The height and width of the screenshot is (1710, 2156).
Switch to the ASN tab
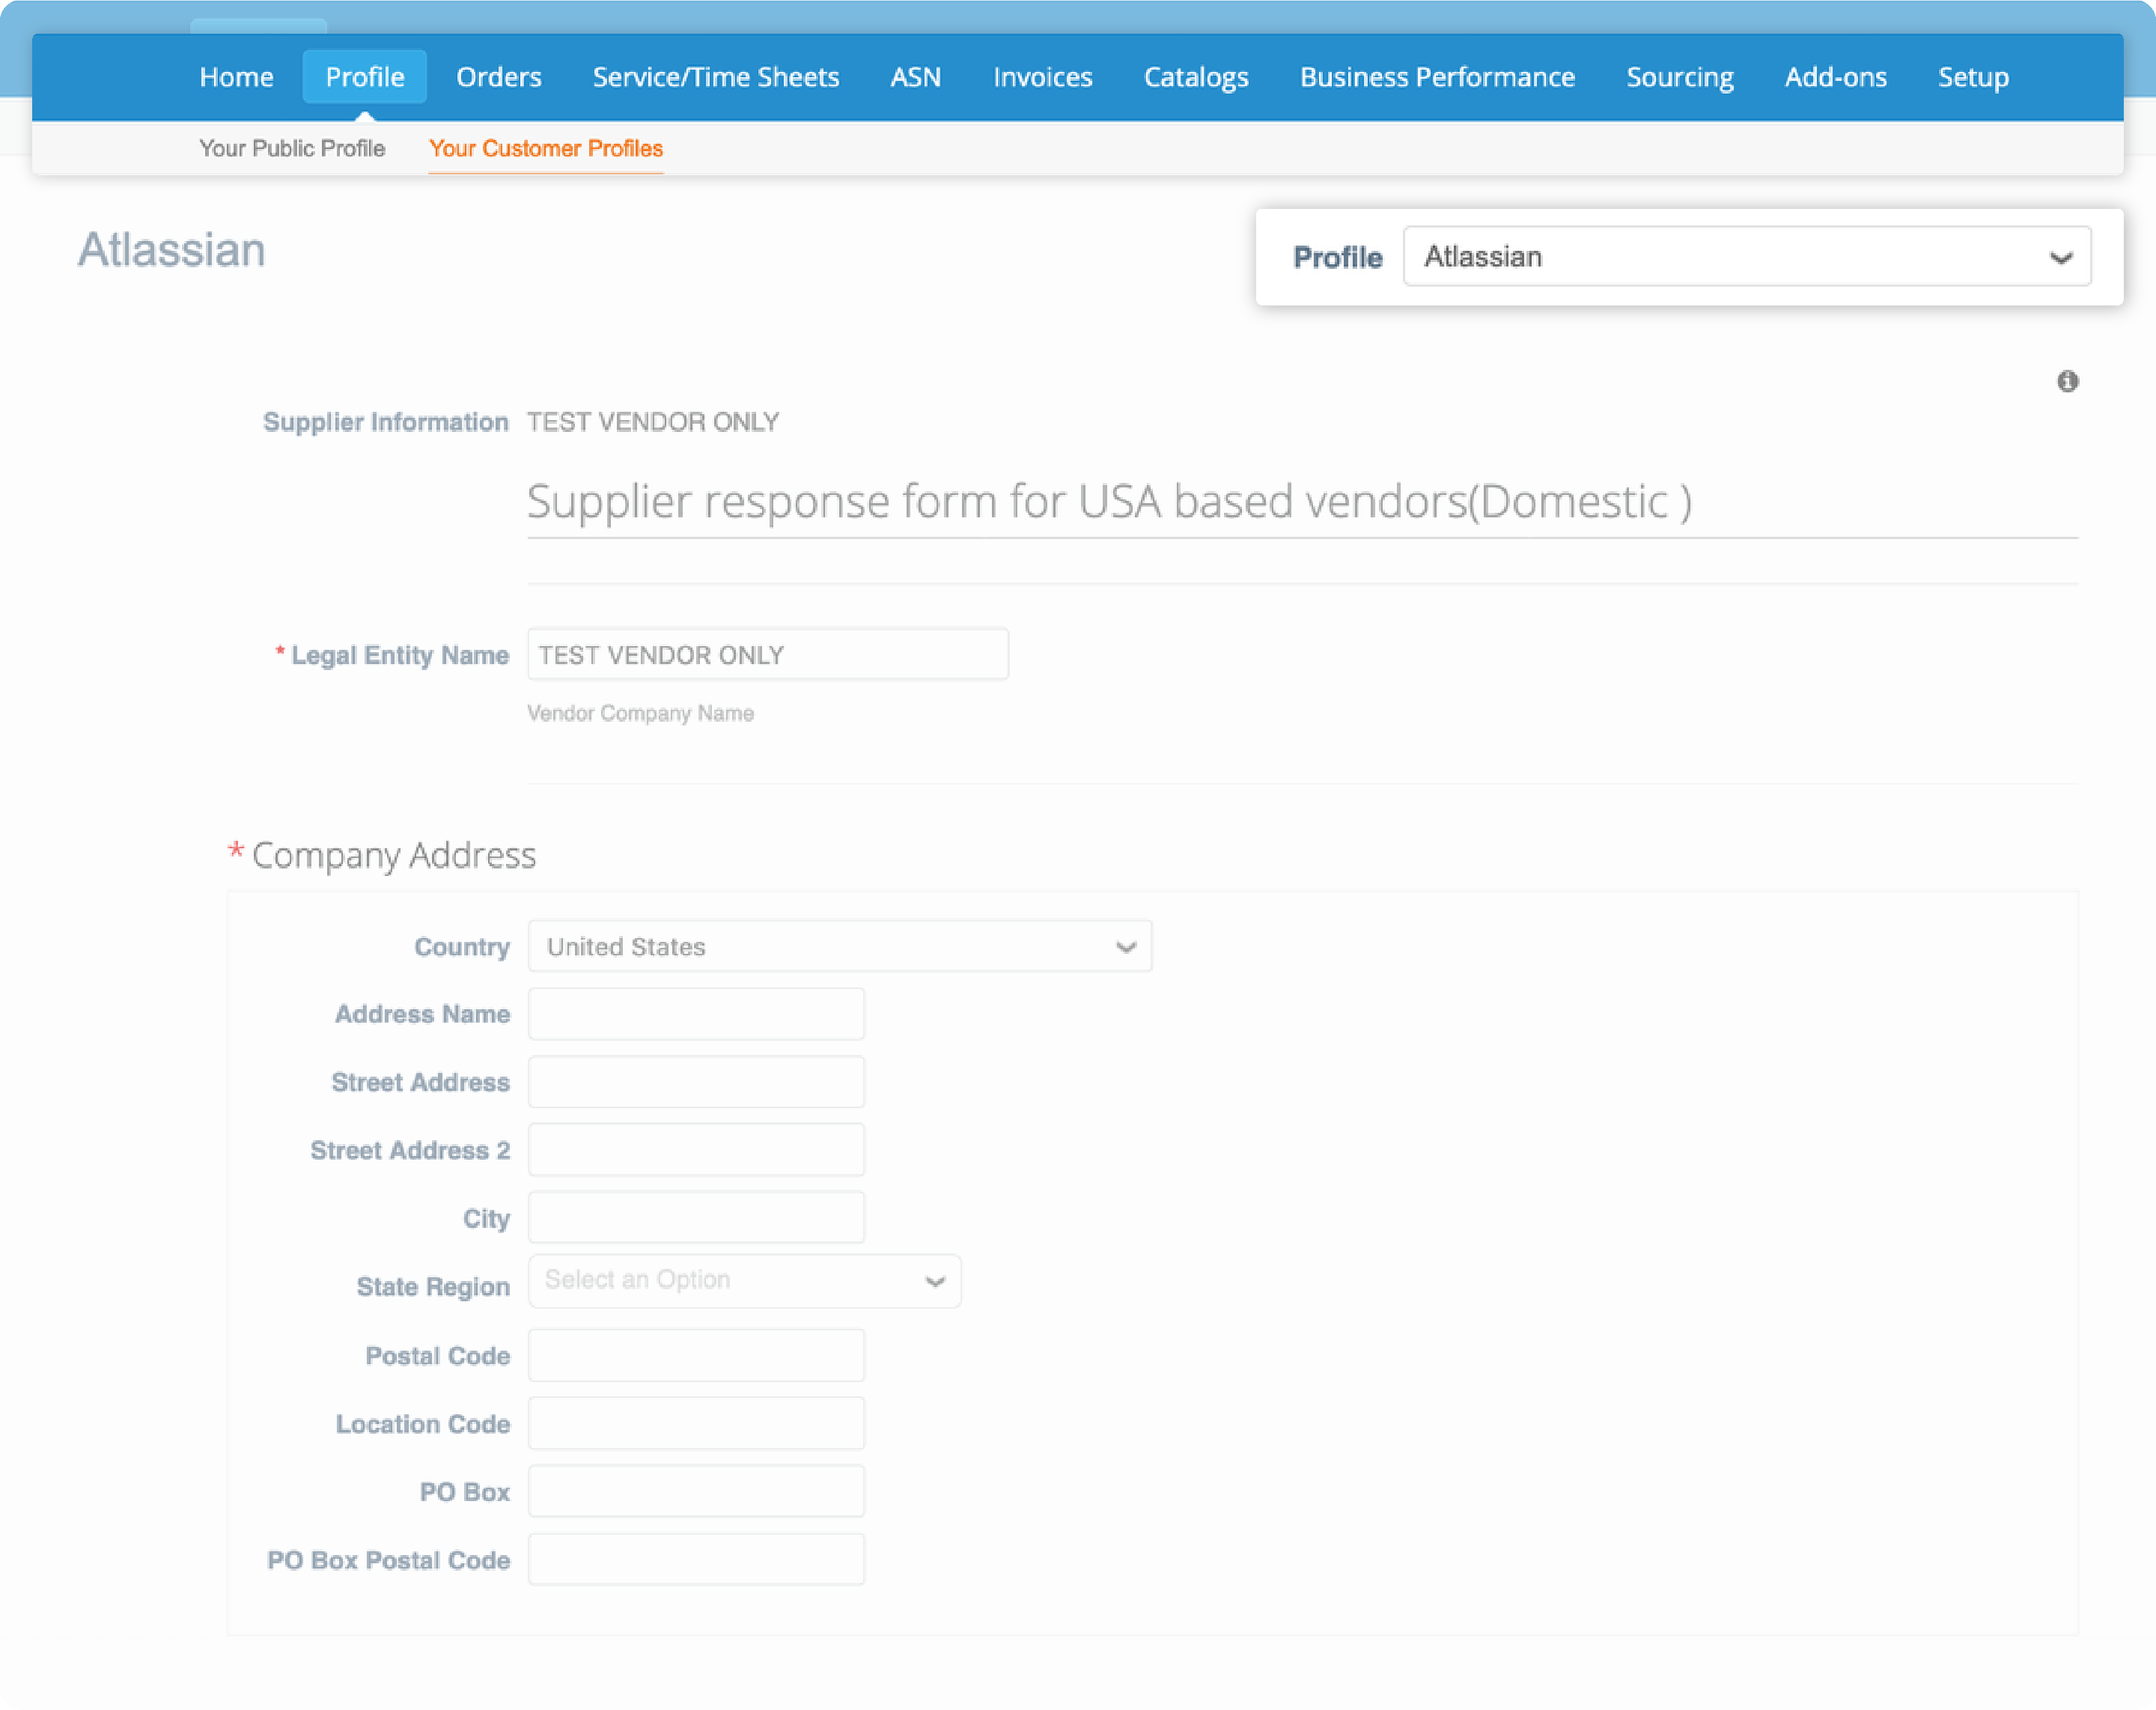point(915,76)
